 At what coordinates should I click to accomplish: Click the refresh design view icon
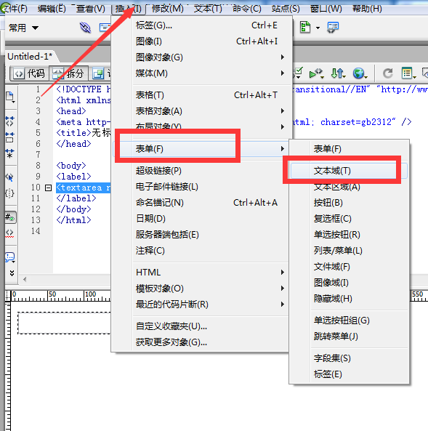(388, 73)
